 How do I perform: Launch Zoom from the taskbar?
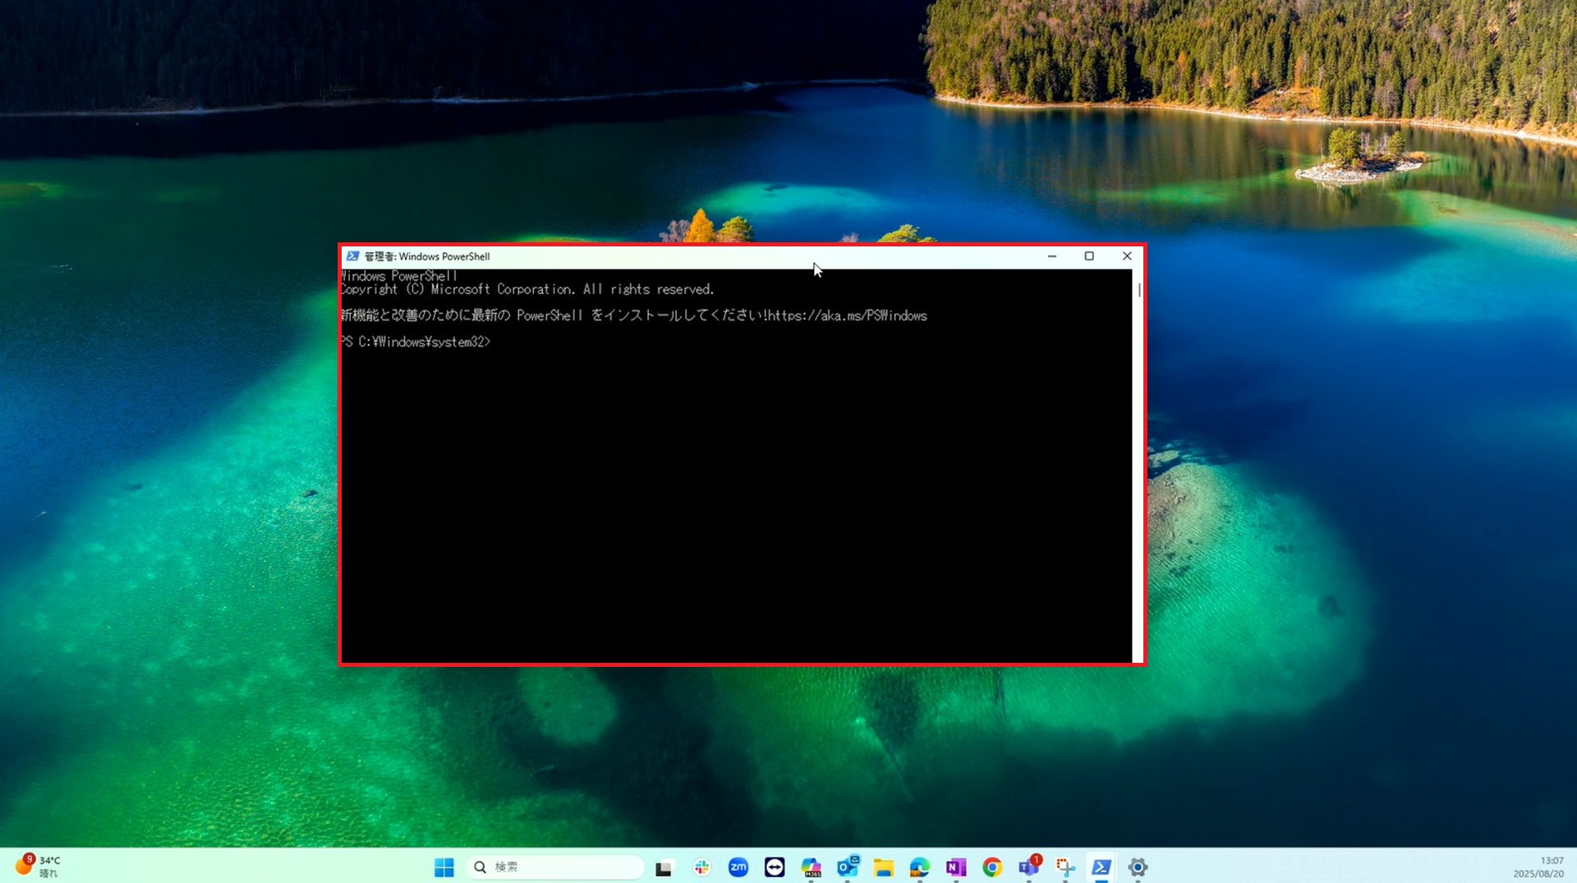coord(738,867)
